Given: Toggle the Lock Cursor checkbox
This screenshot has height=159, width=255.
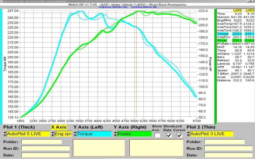Looking at the screenshot, I should pyautogui.click(x=179, y=135).
